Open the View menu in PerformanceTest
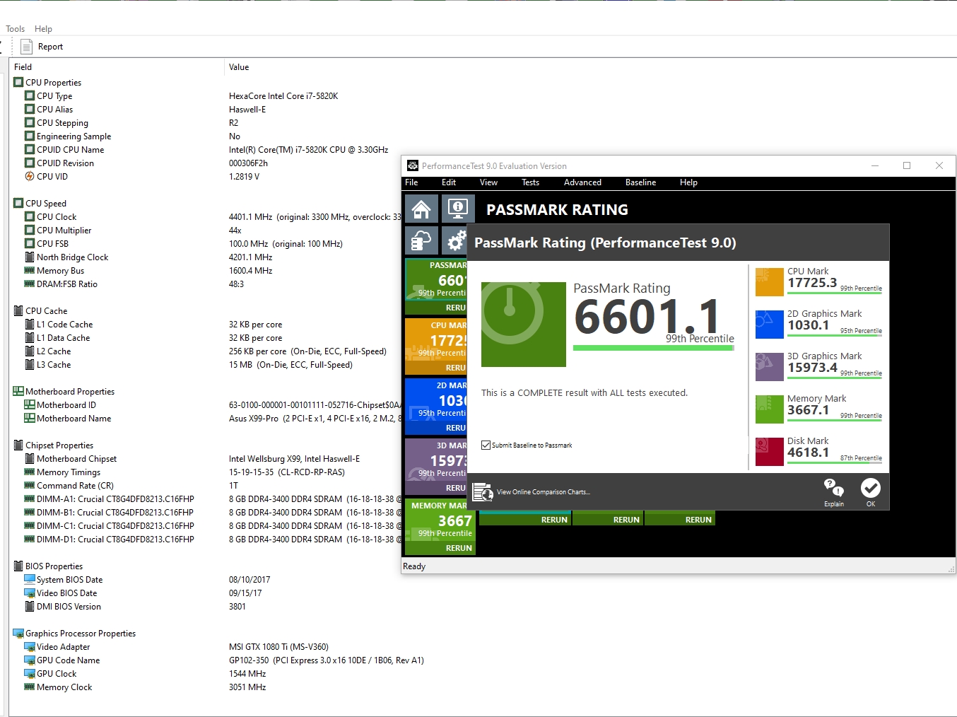Image resolution: width=957 pixels, height=717 pixels. pyautogui.click(x=488, y=182)
